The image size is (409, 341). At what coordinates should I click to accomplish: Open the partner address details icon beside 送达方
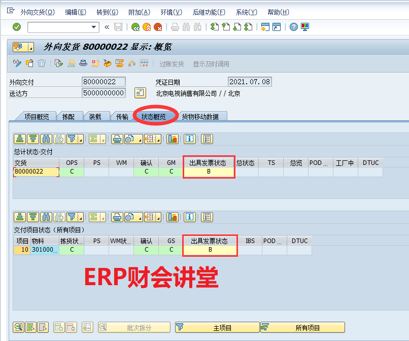coord(140,92)
